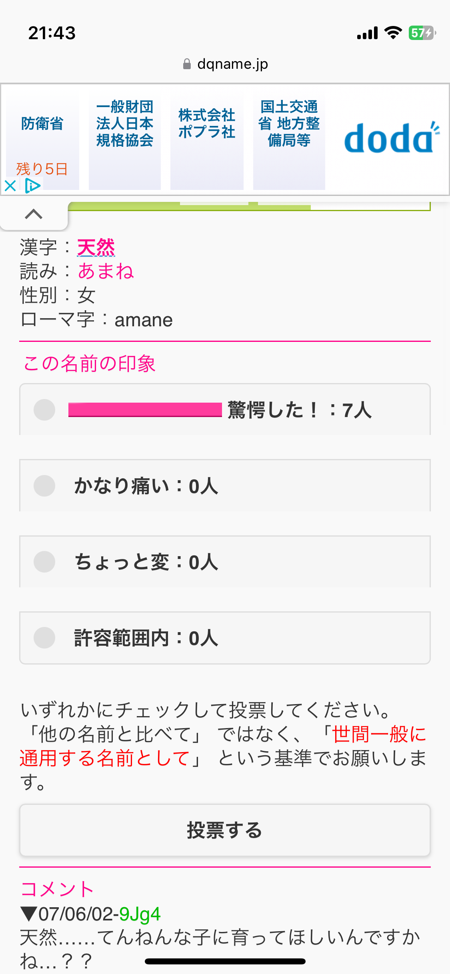Image resolution: width=450 pixels, height=974 pixels.
Task: Collapse the ad panel with the up chevron
Action: pyautogui.click(x=34, y=214)
